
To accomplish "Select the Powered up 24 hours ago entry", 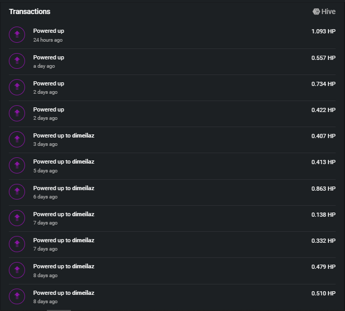I will pyautogui.click(x=172, y=35).
